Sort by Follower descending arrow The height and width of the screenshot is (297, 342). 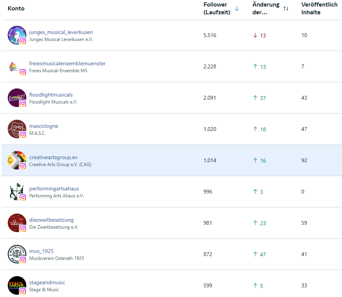coord(237,8)
